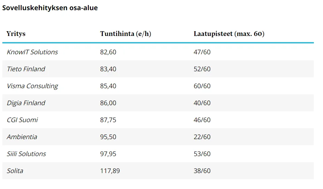Select the 52/60 score for Tieto Finland
Screen dimensions: 323x189
click(202, 69)
